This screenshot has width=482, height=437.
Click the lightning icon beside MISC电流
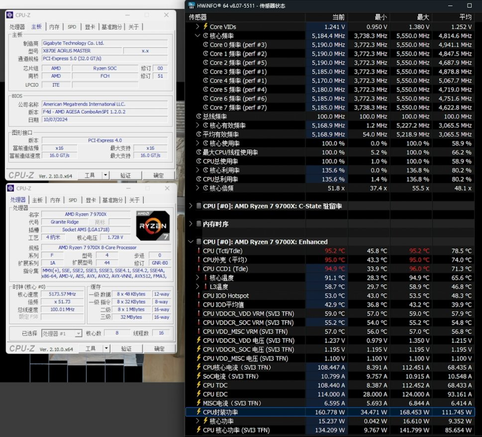click(198, 403)
